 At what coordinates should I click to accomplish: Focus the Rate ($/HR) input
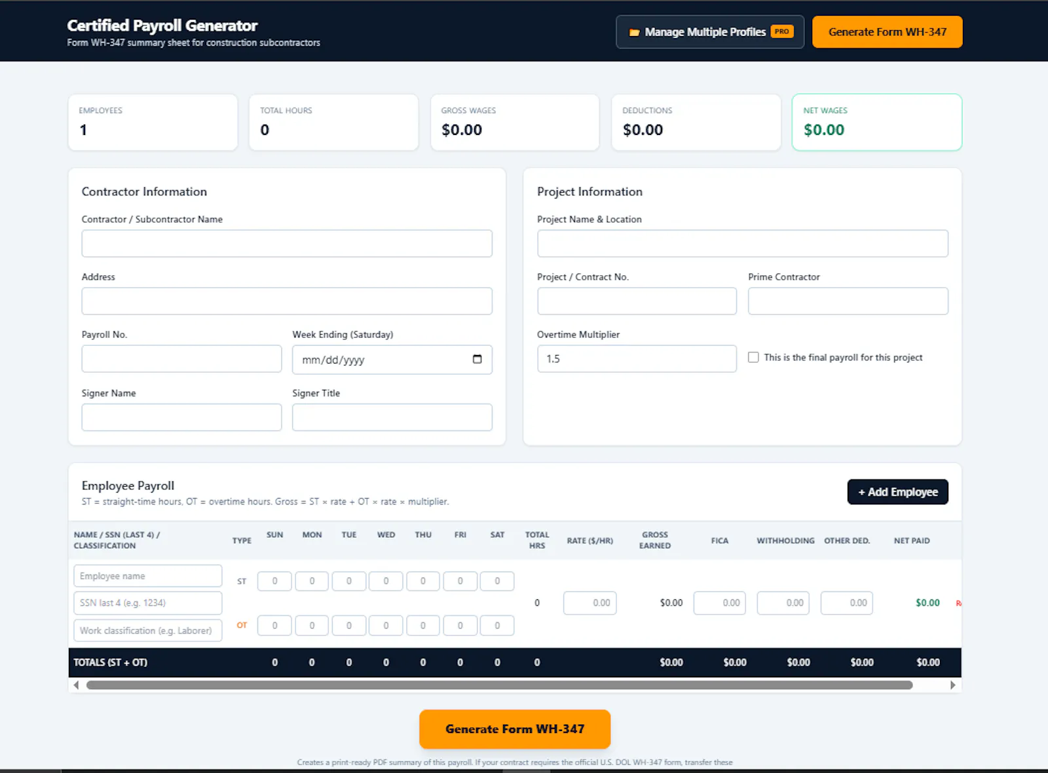[x=590, y=603]
